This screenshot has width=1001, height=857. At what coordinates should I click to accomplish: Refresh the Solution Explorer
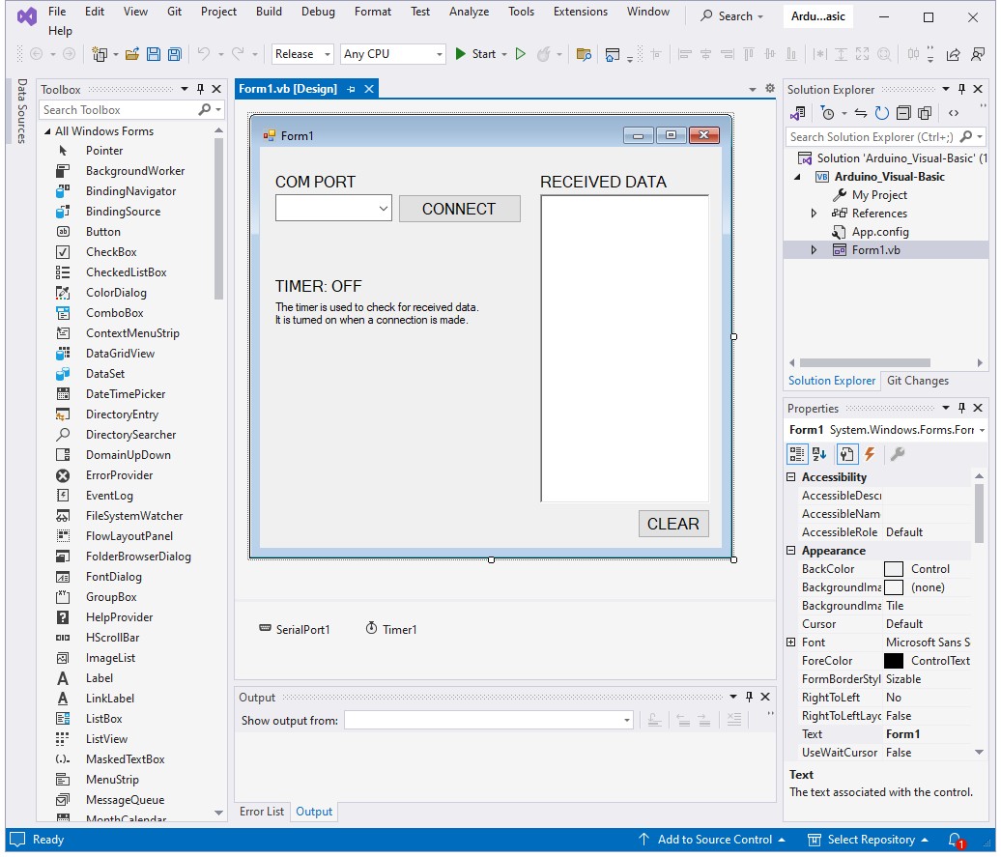pyautogui.click(x=881, y=113)
